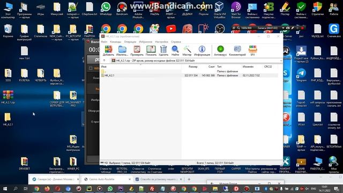Open Информация (Info) about the archive
Image resolution: width=343 pixels, height=193 pixels.
click(202, 51)
